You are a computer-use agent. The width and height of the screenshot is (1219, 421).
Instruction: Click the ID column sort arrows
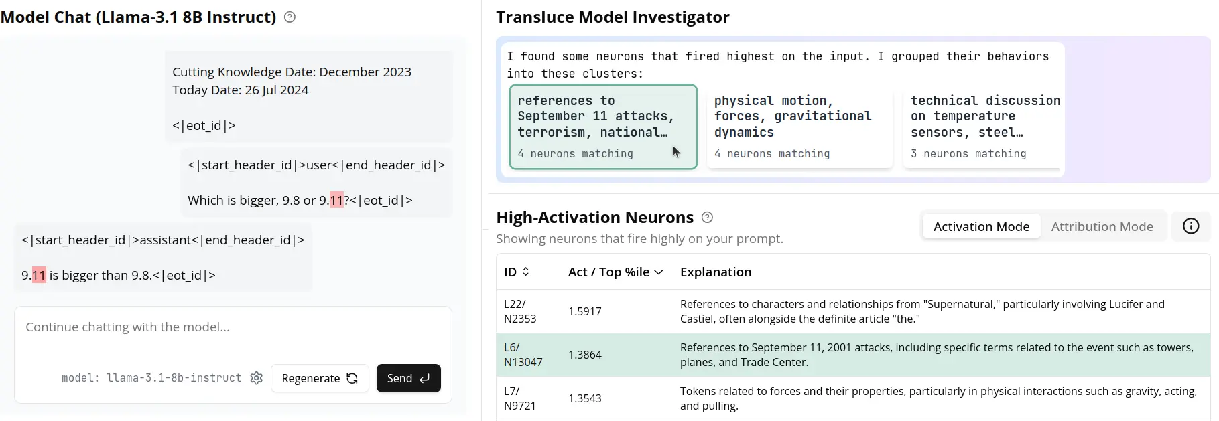pos(526,272)
